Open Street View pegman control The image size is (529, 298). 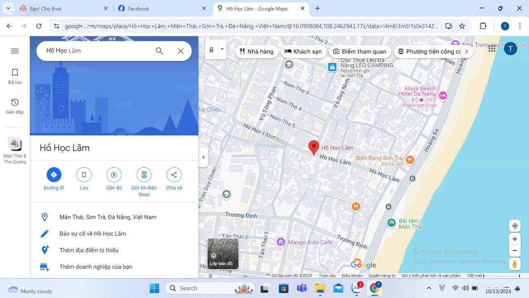point(514,264)
